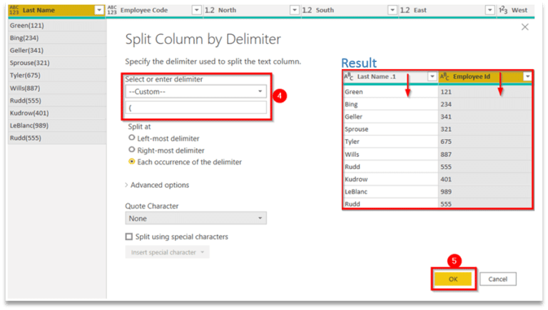
Task: Click the Green(121) cell
Action: tap(57, 25)
